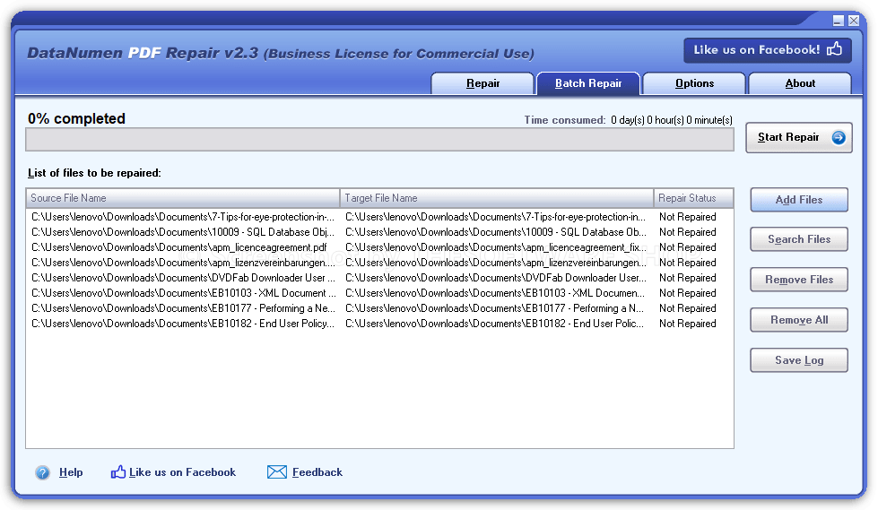
Task: Click the Add Files button
Action: pyautogui.click(x=799, y=200)
